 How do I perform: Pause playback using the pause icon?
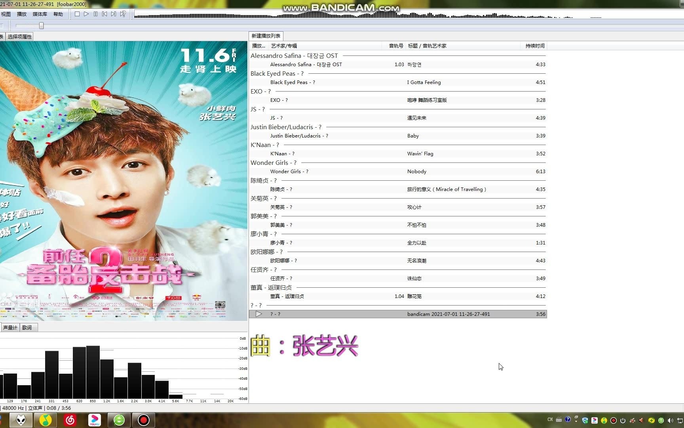[95, 14]
